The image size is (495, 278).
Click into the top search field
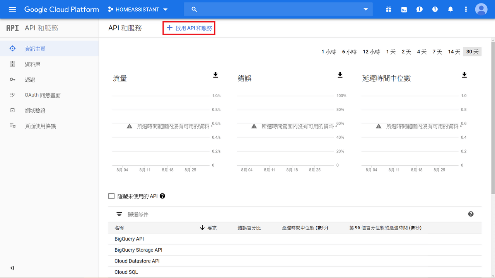coord(278,9)
